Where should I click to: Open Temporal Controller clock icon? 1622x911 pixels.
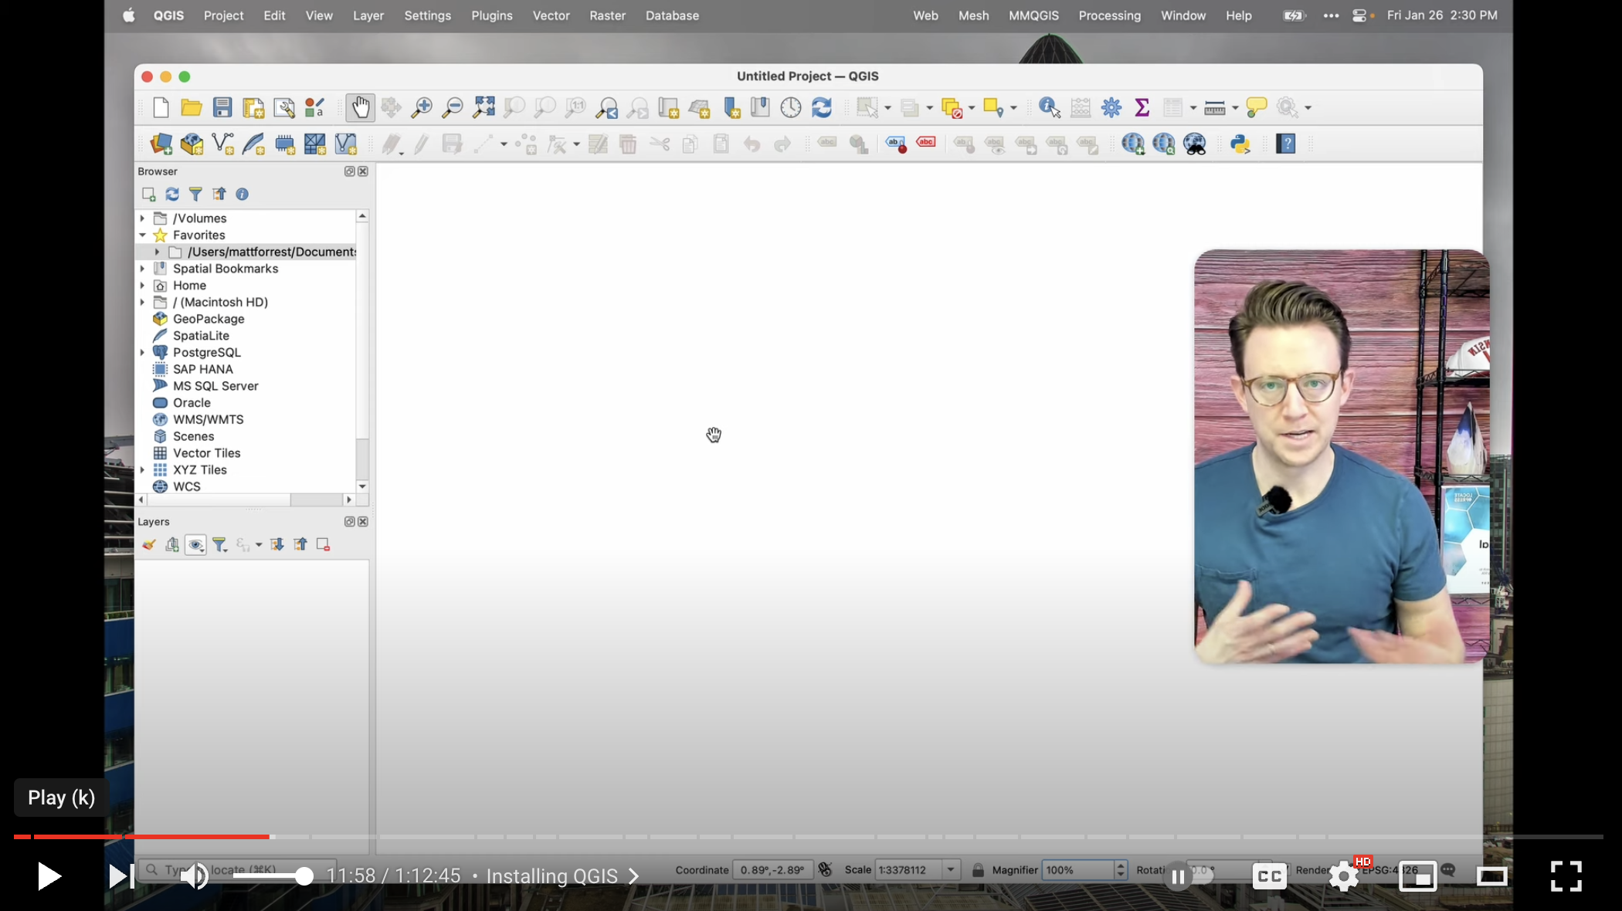point(791,107)
